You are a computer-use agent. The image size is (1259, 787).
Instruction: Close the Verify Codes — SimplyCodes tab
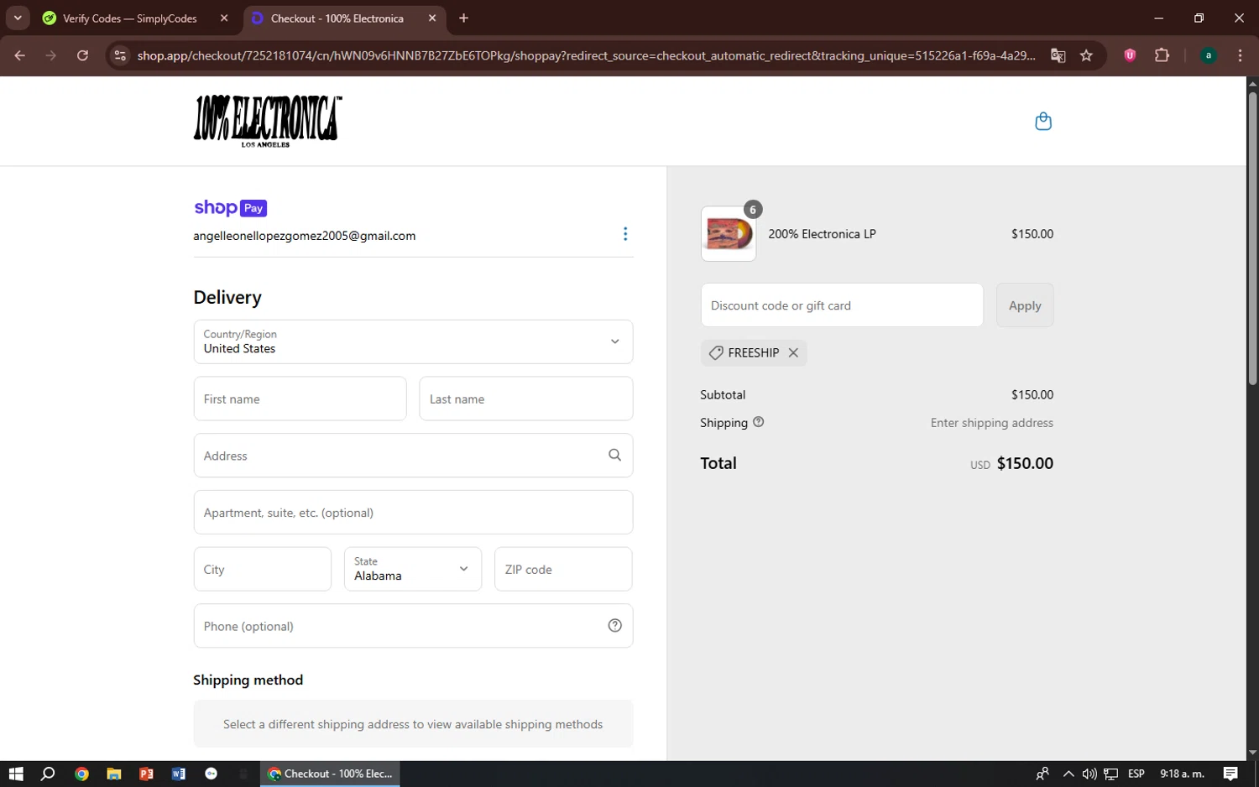pyautogui.click(x=224, y=18)
